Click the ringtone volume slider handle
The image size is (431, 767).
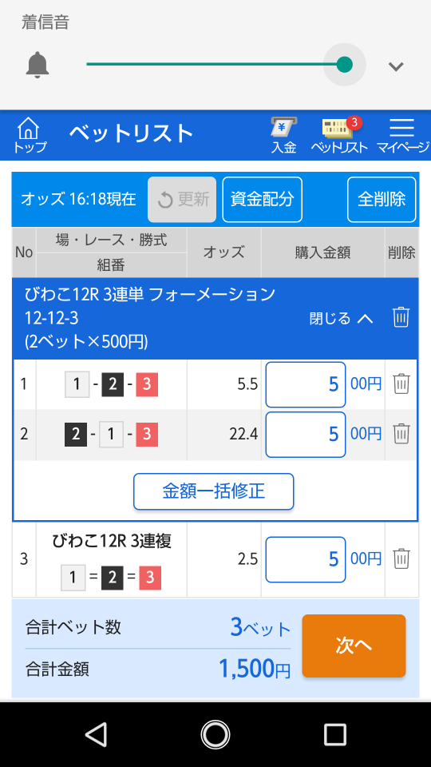pyautogui.click(x=345, y=65)
